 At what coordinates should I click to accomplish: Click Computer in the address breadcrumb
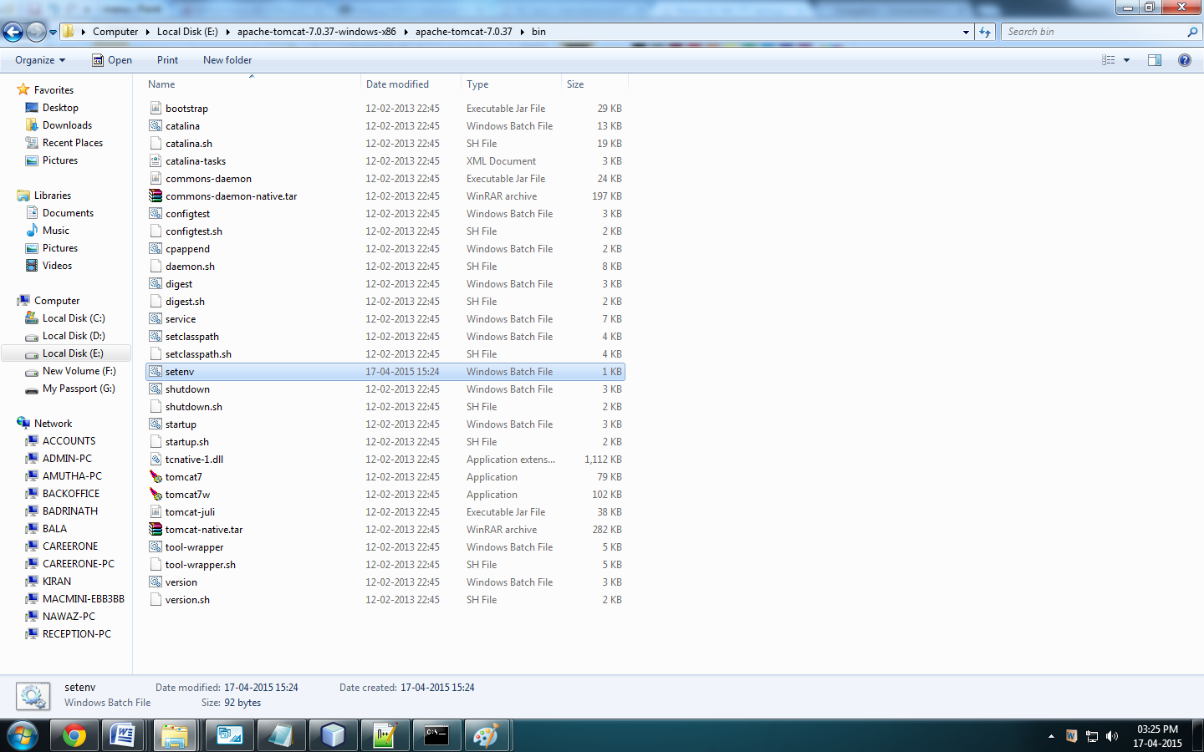[x=115, y=32]
